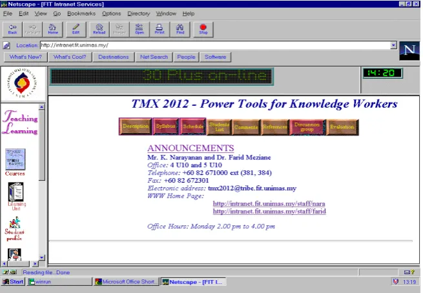Click the 14:20 digital clock display
This screenshot has width=423, height=293.
point(382,73)
